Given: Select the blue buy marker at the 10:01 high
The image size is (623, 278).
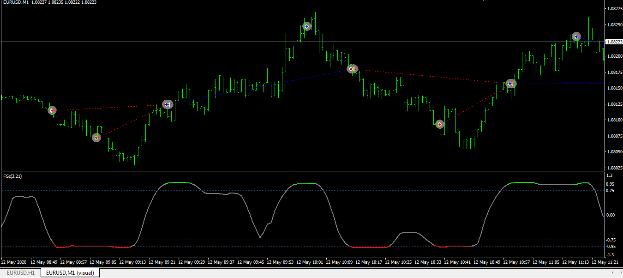Looking at the screenshot, I should click(x=307, y=27).
